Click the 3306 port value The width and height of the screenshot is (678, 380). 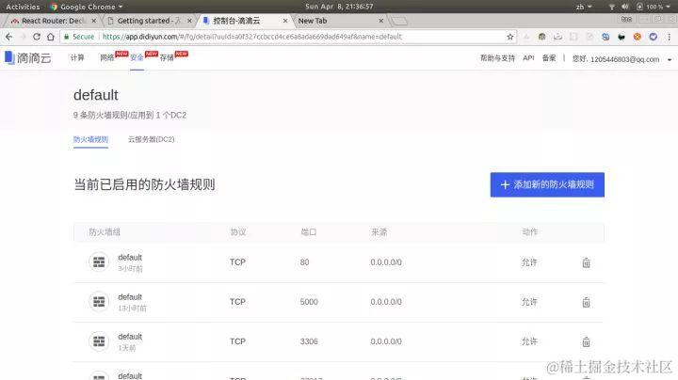[x=309, y=341]
